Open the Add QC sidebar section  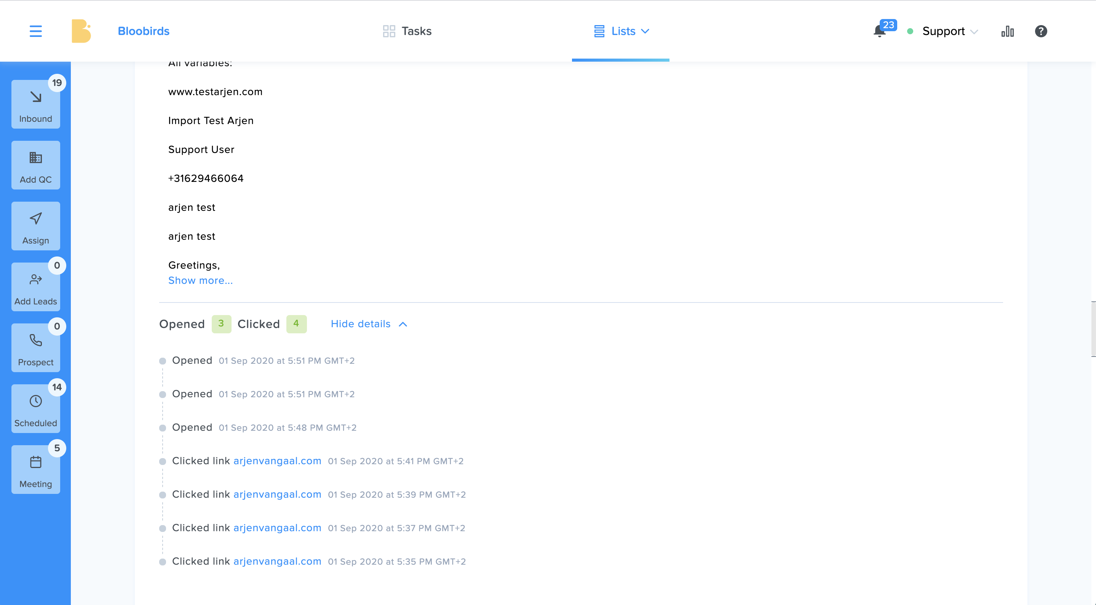pos(36,165)
